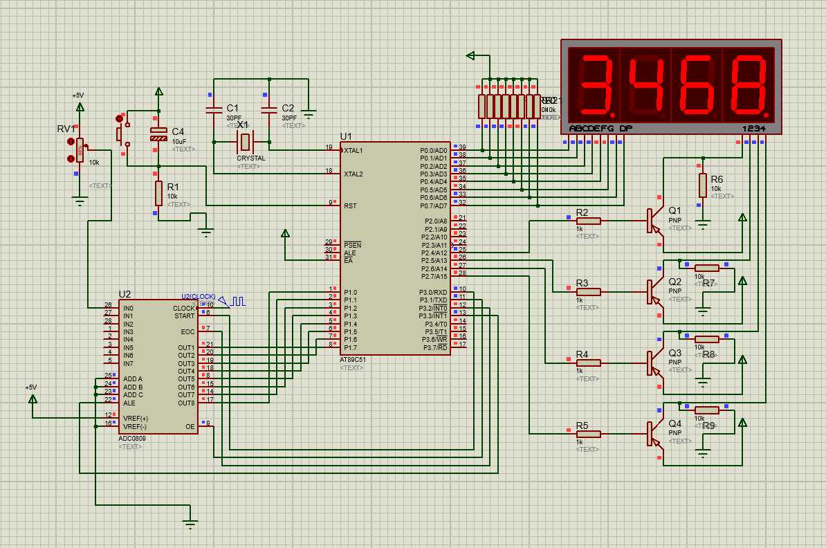Click the VREF(+) pin label
Screen dimensions: 826x548
click(x=136, y=419)
